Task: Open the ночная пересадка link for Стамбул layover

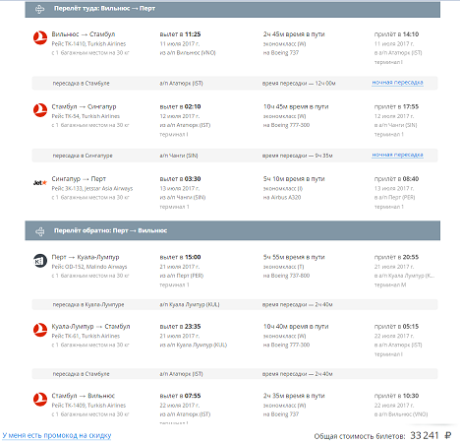Action: tap(397, 83)
